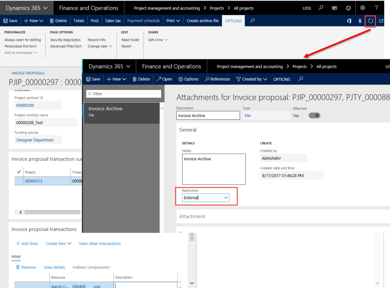The height and width of the screenshot is (288, 390).
Task: Toggle the Attached Yes switch
Action: pos(314,116)
